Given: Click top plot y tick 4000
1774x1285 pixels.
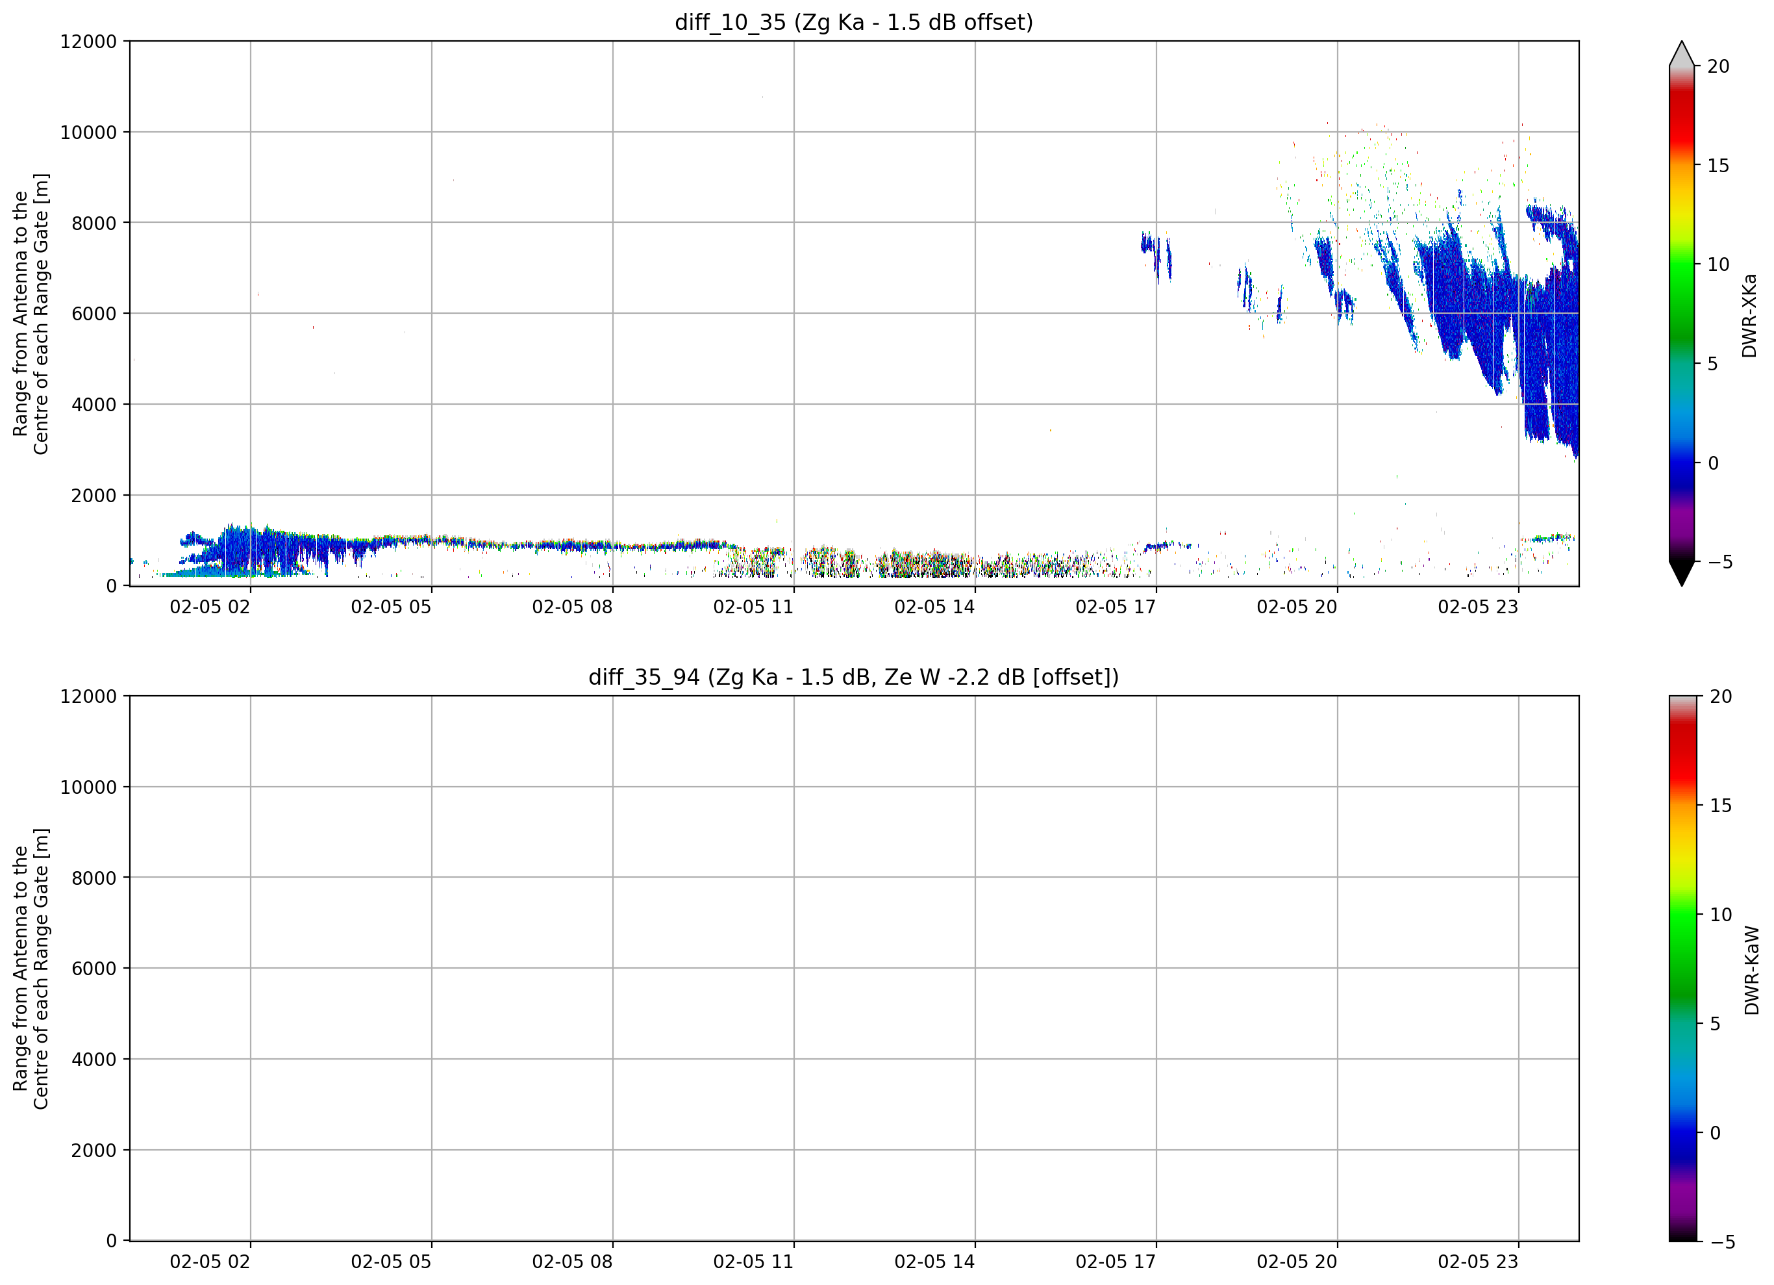Looking at the screenshot, I should pyautogui.click(x=94, y=405).
